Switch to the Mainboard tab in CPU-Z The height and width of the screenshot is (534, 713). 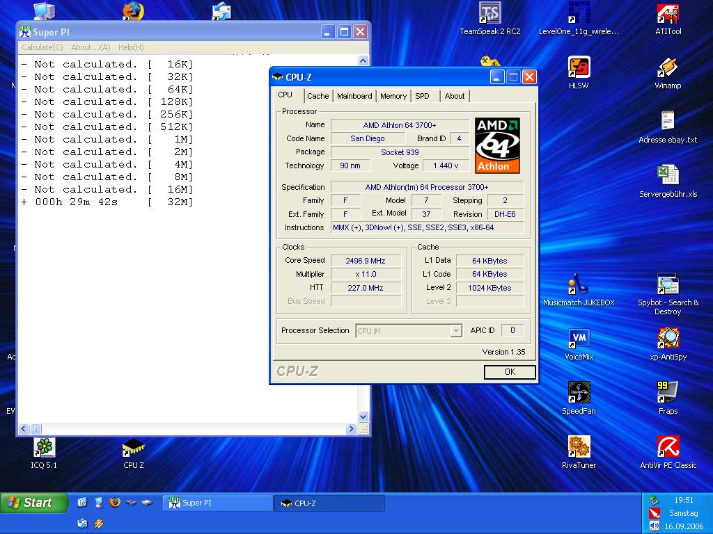[x=354, y=96]
